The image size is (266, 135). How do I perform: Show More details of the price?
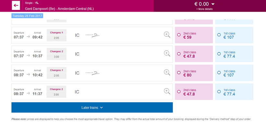tap(204, 9)
